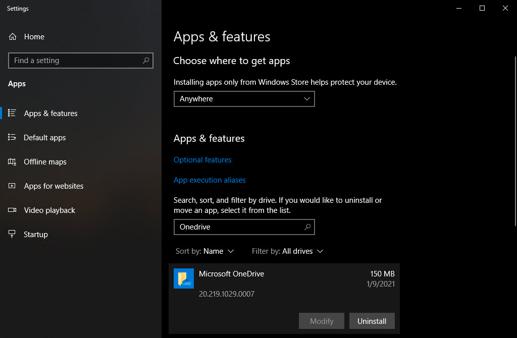Click the Apps for websites icon

[12, 186]
